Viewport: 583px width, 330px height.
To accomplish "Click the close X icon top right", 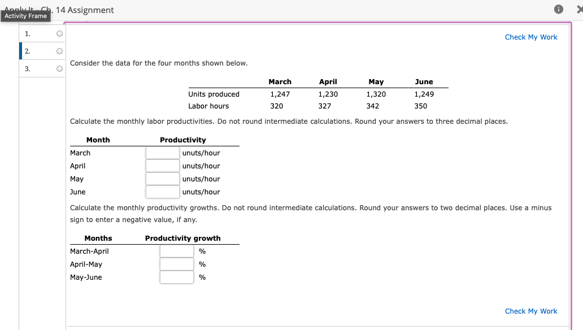I will (x=580, y=9).
